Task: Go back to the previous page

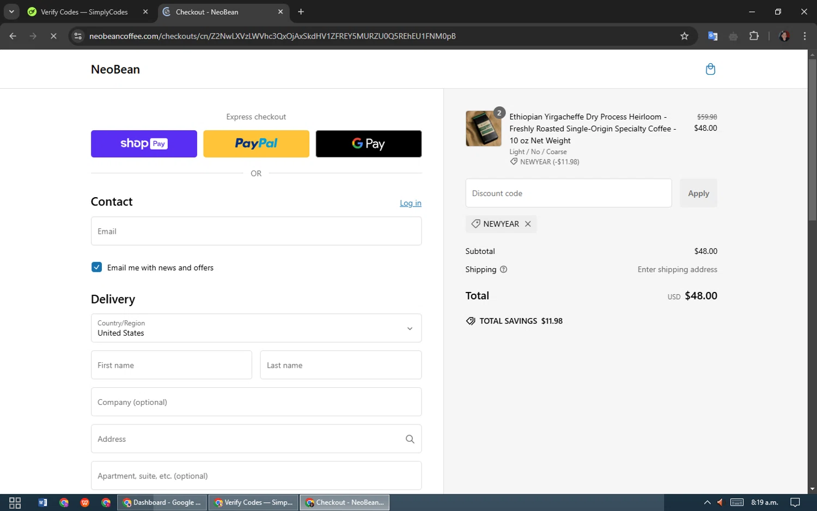Action: (13, 36)
